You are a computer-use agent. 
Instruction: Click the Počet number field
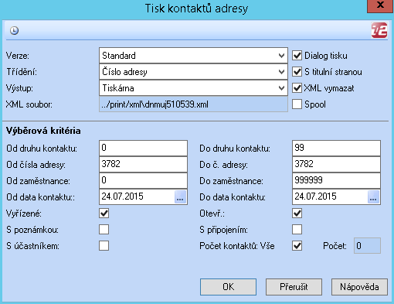coord(367,246)
